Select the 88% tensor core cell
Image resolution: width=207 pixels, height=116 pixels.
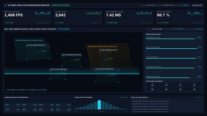(152, 84)
